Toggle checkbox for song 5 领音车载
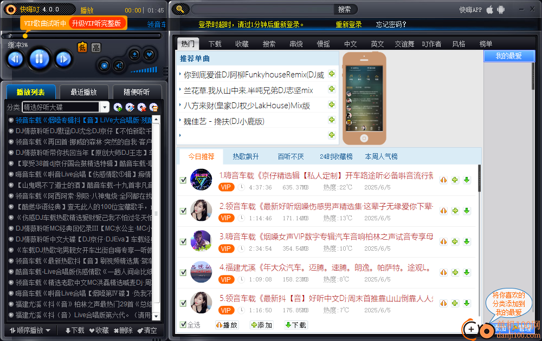This screenshot has width=542, height=341. pyautogui.click(x=183, y=303)
